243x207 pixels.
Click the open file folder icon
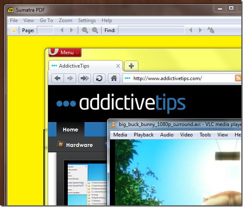coord(13,30)
